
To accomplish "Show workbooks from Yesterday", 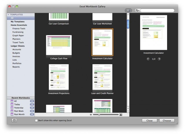I will point(19,108).
